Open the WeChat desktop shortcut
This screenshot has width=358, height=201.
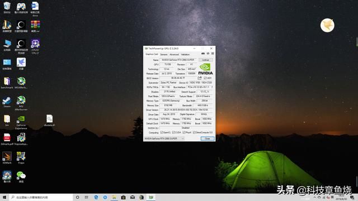tap(21, 177)
